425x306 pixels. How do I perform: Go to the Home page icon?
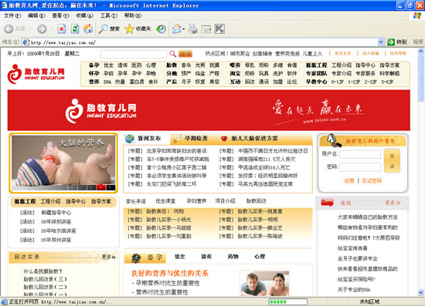click(88, 29)
